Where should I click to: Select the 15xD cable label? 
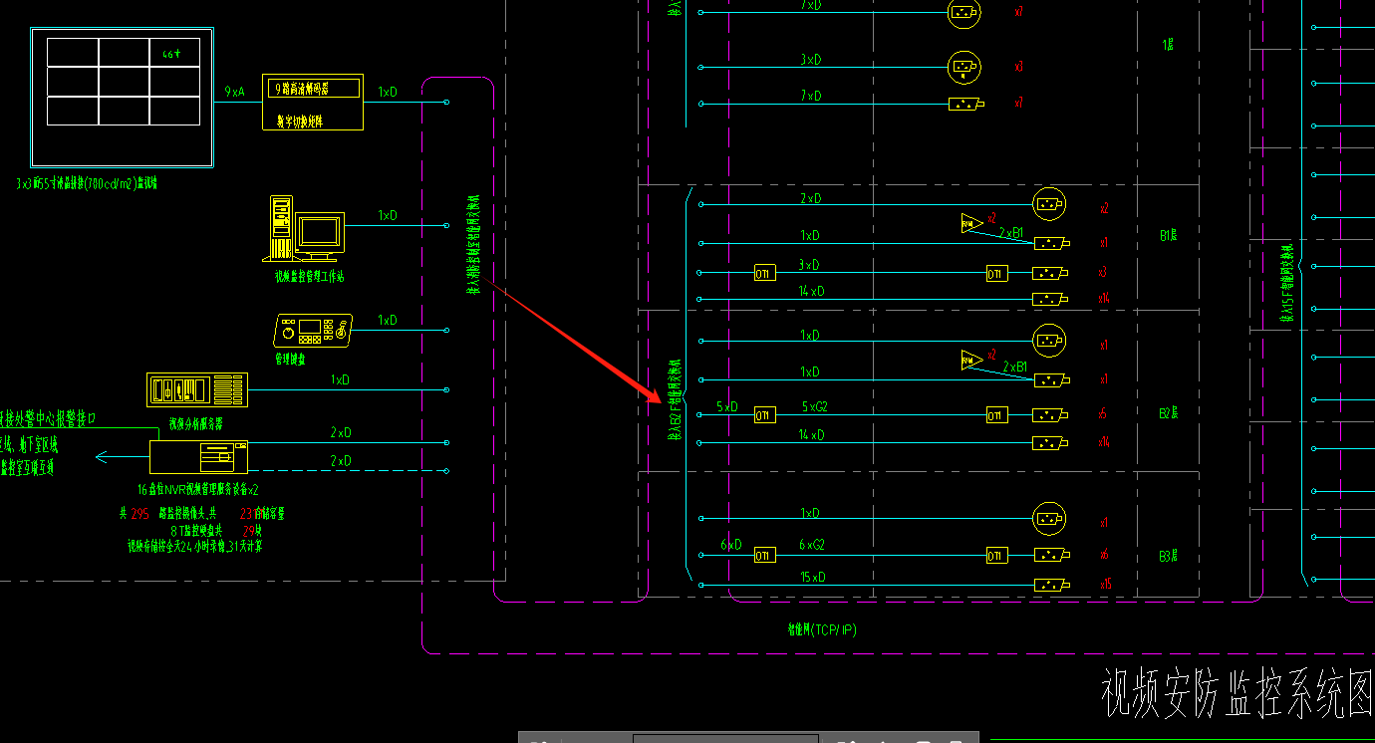[813, 578]
